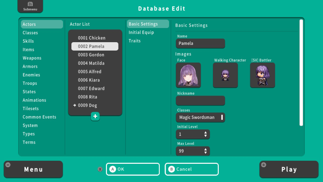Increase Initial Level with up arrow
Viewport: 323px width, 182px height.
point(205,133)
